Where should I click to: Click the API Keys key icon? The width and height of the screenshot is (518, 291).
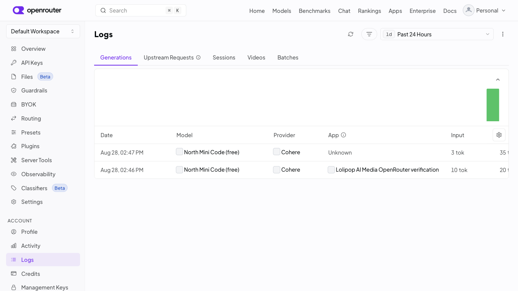tap(14, 63)
